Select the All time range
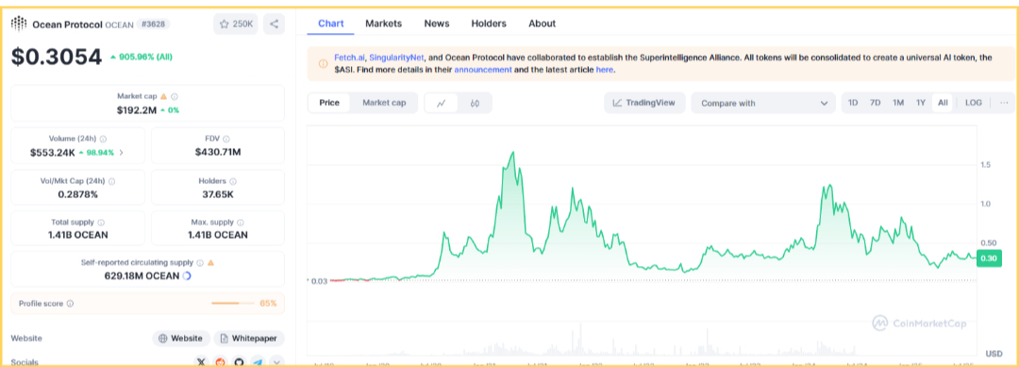Screen dimensions: 1019x367 tap(943, 103)
